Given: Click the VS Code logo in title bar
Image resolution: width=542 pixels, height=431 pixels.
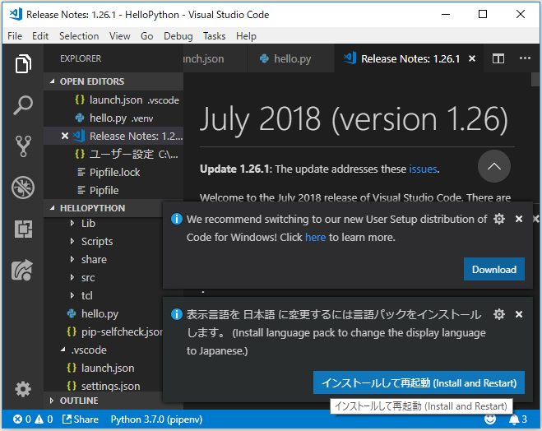Looking at the screenshot, I should 16,14.
